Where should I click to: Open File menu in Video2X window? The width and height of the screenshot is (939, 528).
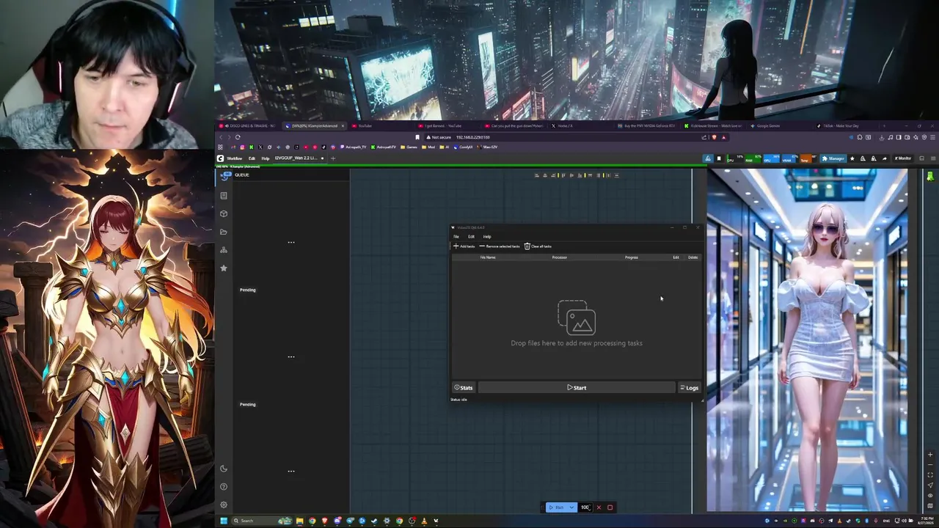point(456,237)
